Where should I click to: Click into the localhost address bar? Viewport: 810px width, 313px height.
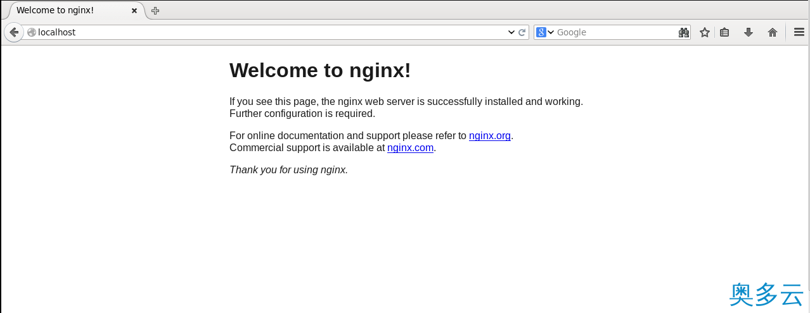click(254, 32)
